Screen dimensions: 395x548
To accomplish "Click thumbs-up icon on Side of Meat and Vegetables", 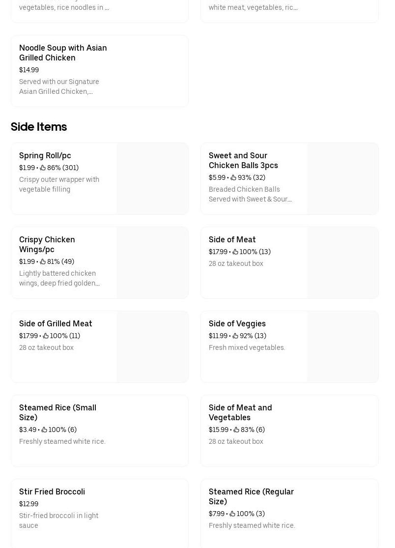I will 236,430.
